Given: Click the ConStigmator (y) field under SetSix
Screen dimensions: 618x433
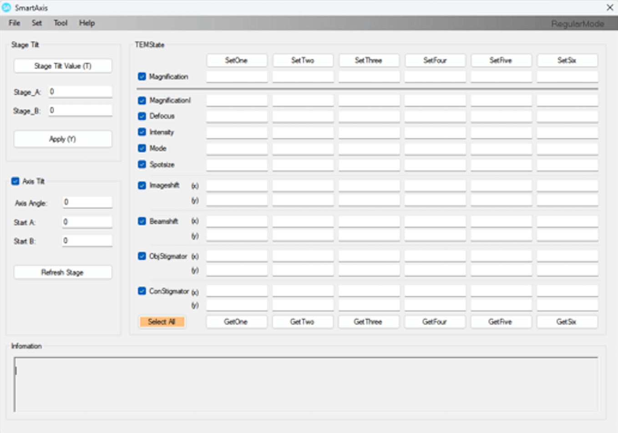Looking at the screenshot, I should coord(567,305).
